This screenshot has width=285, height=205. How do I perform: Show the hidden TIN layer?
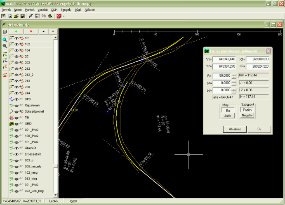[16, 118]
